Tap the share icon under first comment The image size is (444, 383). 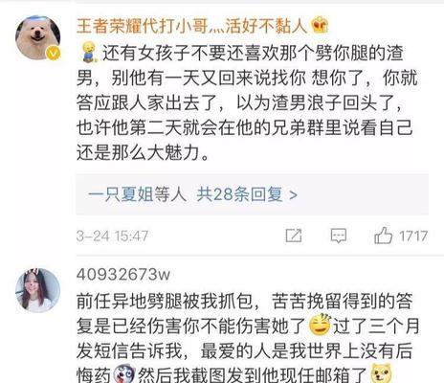tap(294, 236)
